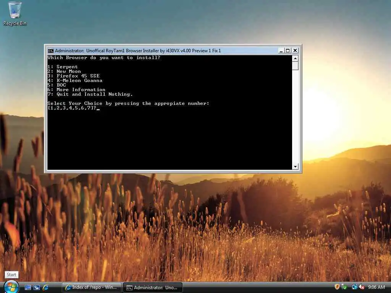This screenshot has width=391, height=293.
Task: Click the '2: New Moon' line
Action: coord(64,71)
